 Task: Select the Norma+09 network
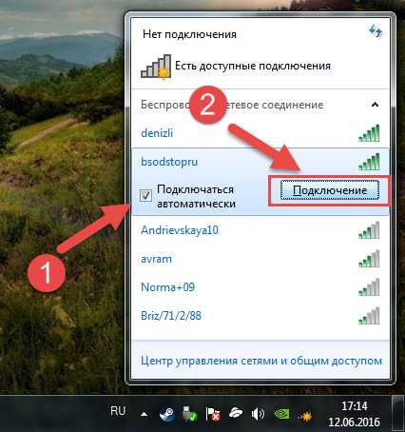point(260,287)
